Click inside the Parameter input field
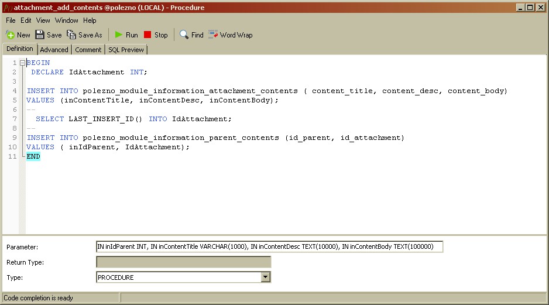The width and height of the screenshot is (549, 305). pos(269,246)
